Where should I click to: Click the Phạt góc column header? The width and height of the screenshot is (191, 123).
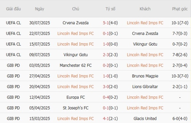pyautogui.click(x=180, y=9)
